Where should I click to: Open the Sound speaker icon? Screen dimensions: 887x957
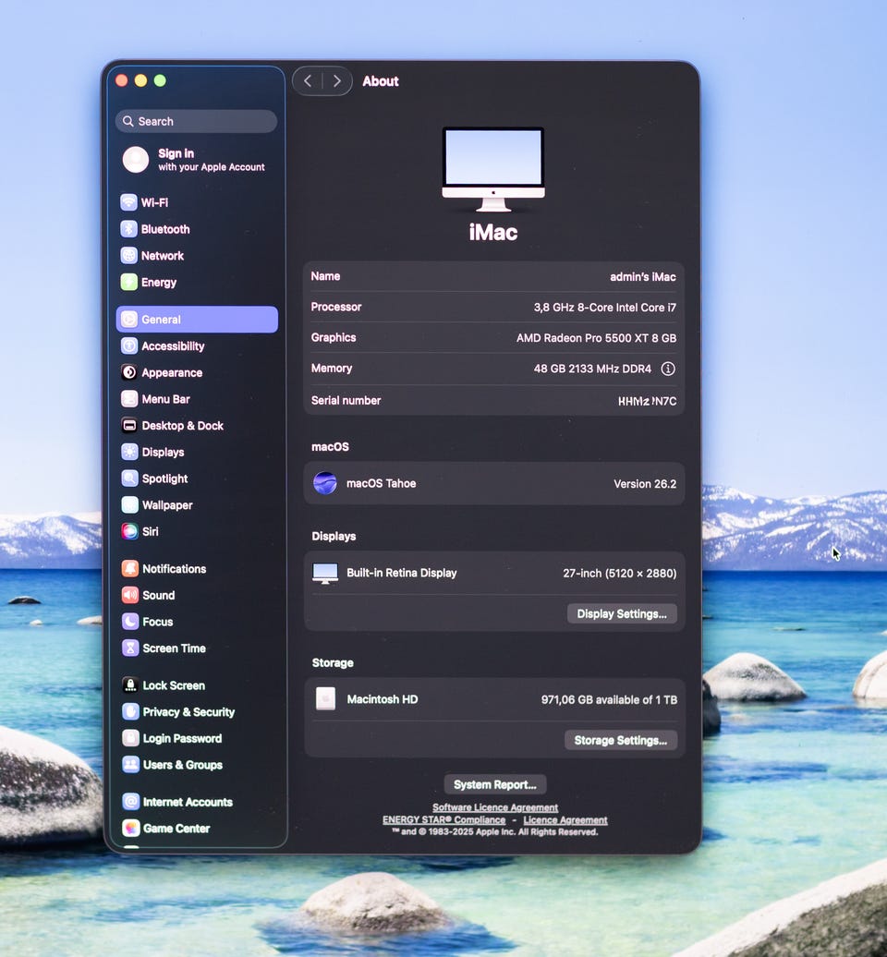[130, 595]
